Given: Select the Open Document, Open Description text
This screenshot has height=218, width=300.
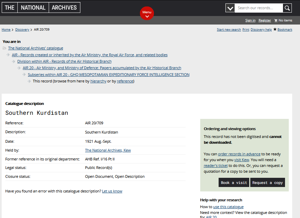Looking at the screenshot, I should (x=115, y=176).
